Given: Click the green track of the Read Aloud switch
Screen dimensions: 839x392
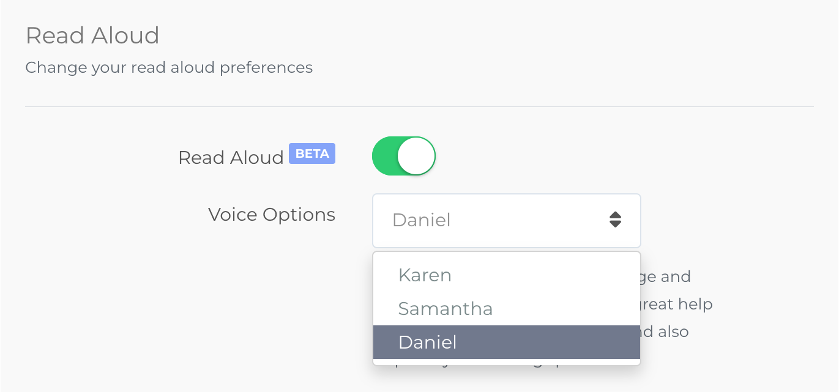Looking at the screenshot, I should click(x=385, y=156).
